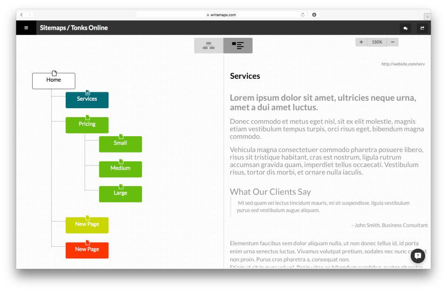Click page icon on Medium node
The image size is (447, 292).
coord(121,162)
